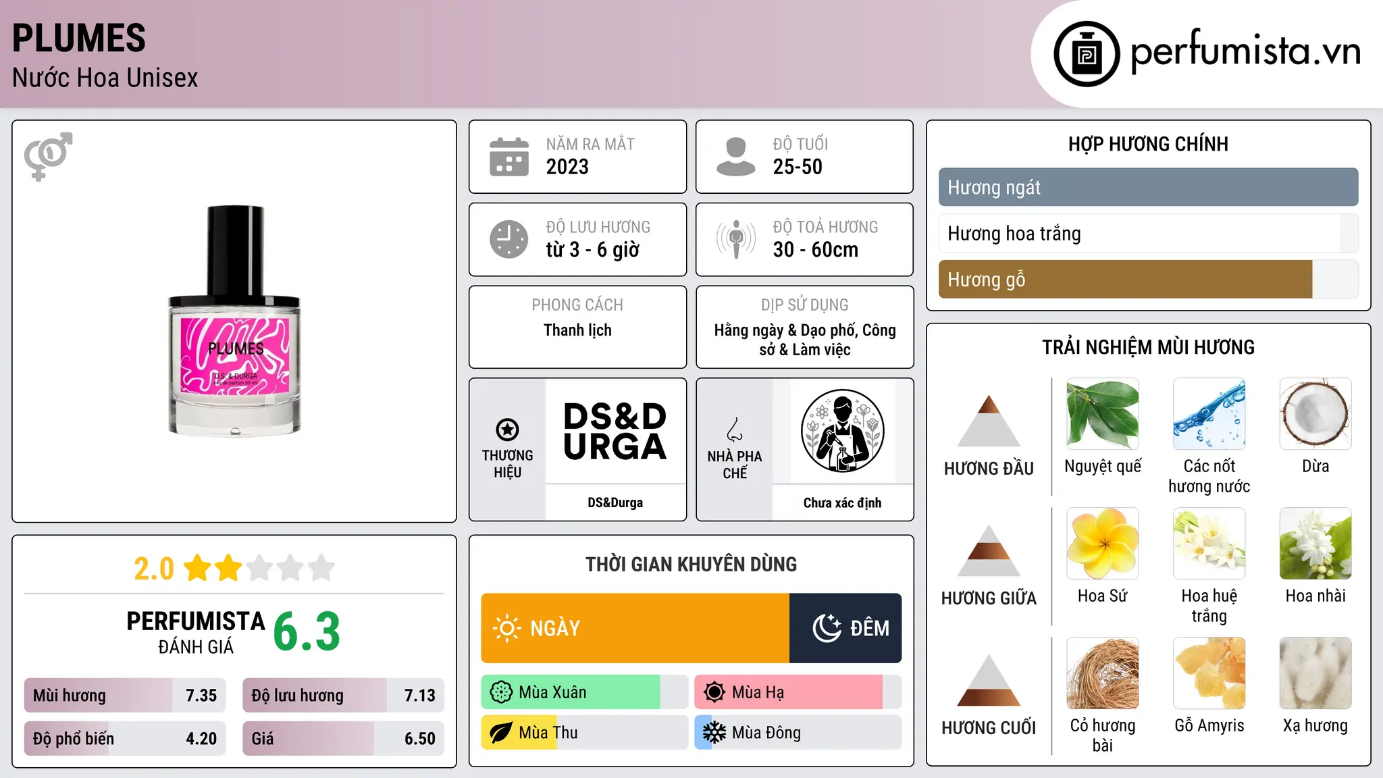The height and width of the screenshot is (778, 1383).
Task: Click the '30 - 60cm' sillage value
Action: pyautogui.click(x=816, y=250)
